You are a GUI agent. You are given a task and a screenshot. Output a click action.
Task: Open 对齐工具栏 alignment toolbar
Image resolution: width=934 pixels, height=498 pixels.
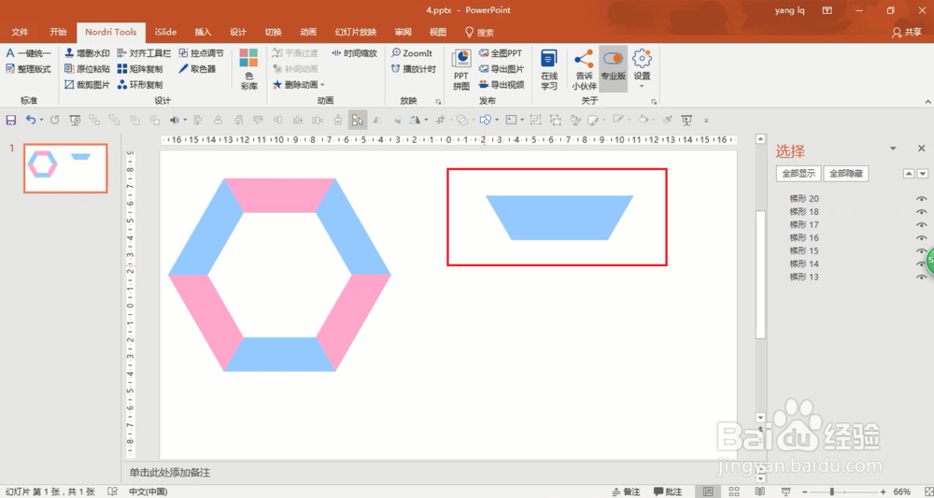pos(144,53)
